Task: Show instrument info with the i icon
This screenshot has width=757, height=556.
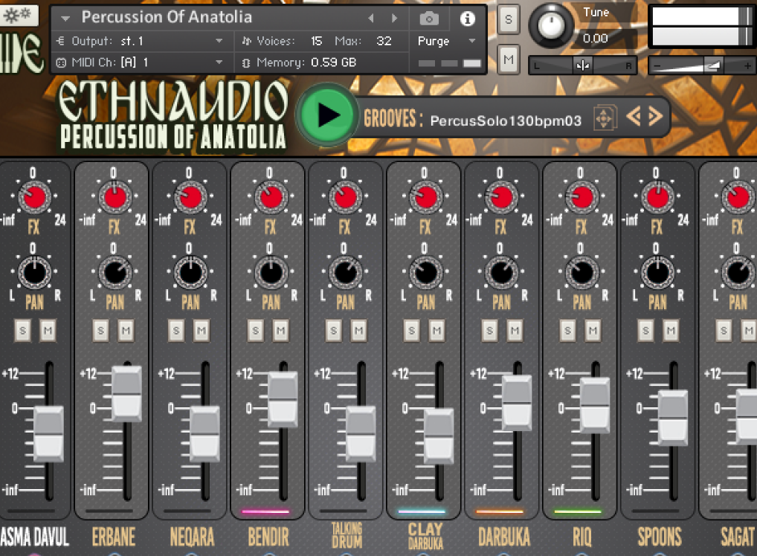Action: [x=467, y=19]
